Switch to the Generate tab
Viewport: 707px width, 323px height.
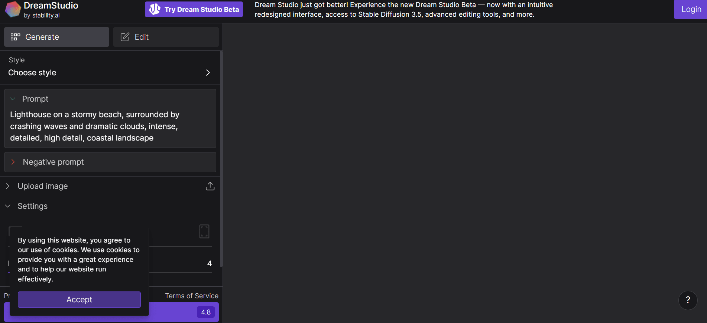[56, 37]
